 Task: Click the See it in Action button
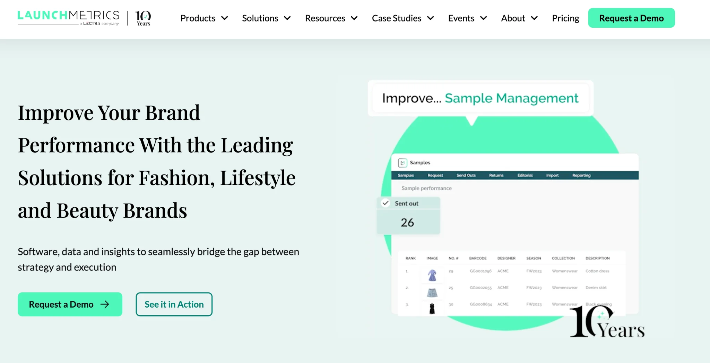point(174,304)
